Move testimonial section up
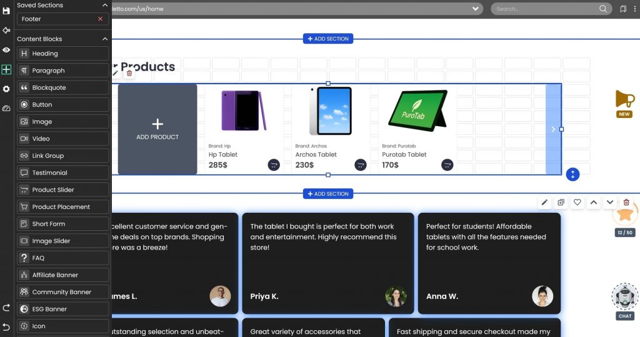The height and width of the screenshot is (337, 640). 594,203
